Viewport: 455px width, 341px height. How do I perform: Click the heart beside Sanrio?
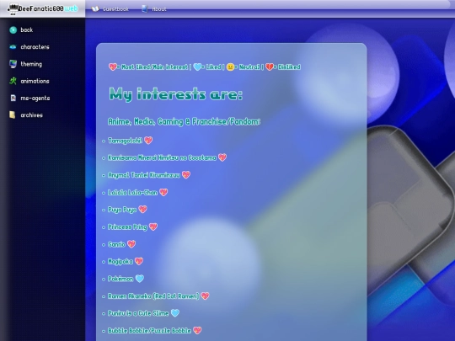point(131,244)
